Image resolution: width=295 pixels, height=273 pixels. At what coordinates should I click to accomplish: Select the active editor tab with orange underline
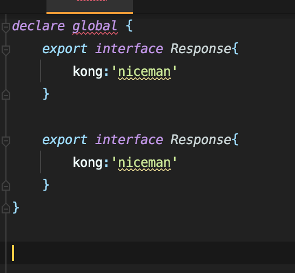90,7
